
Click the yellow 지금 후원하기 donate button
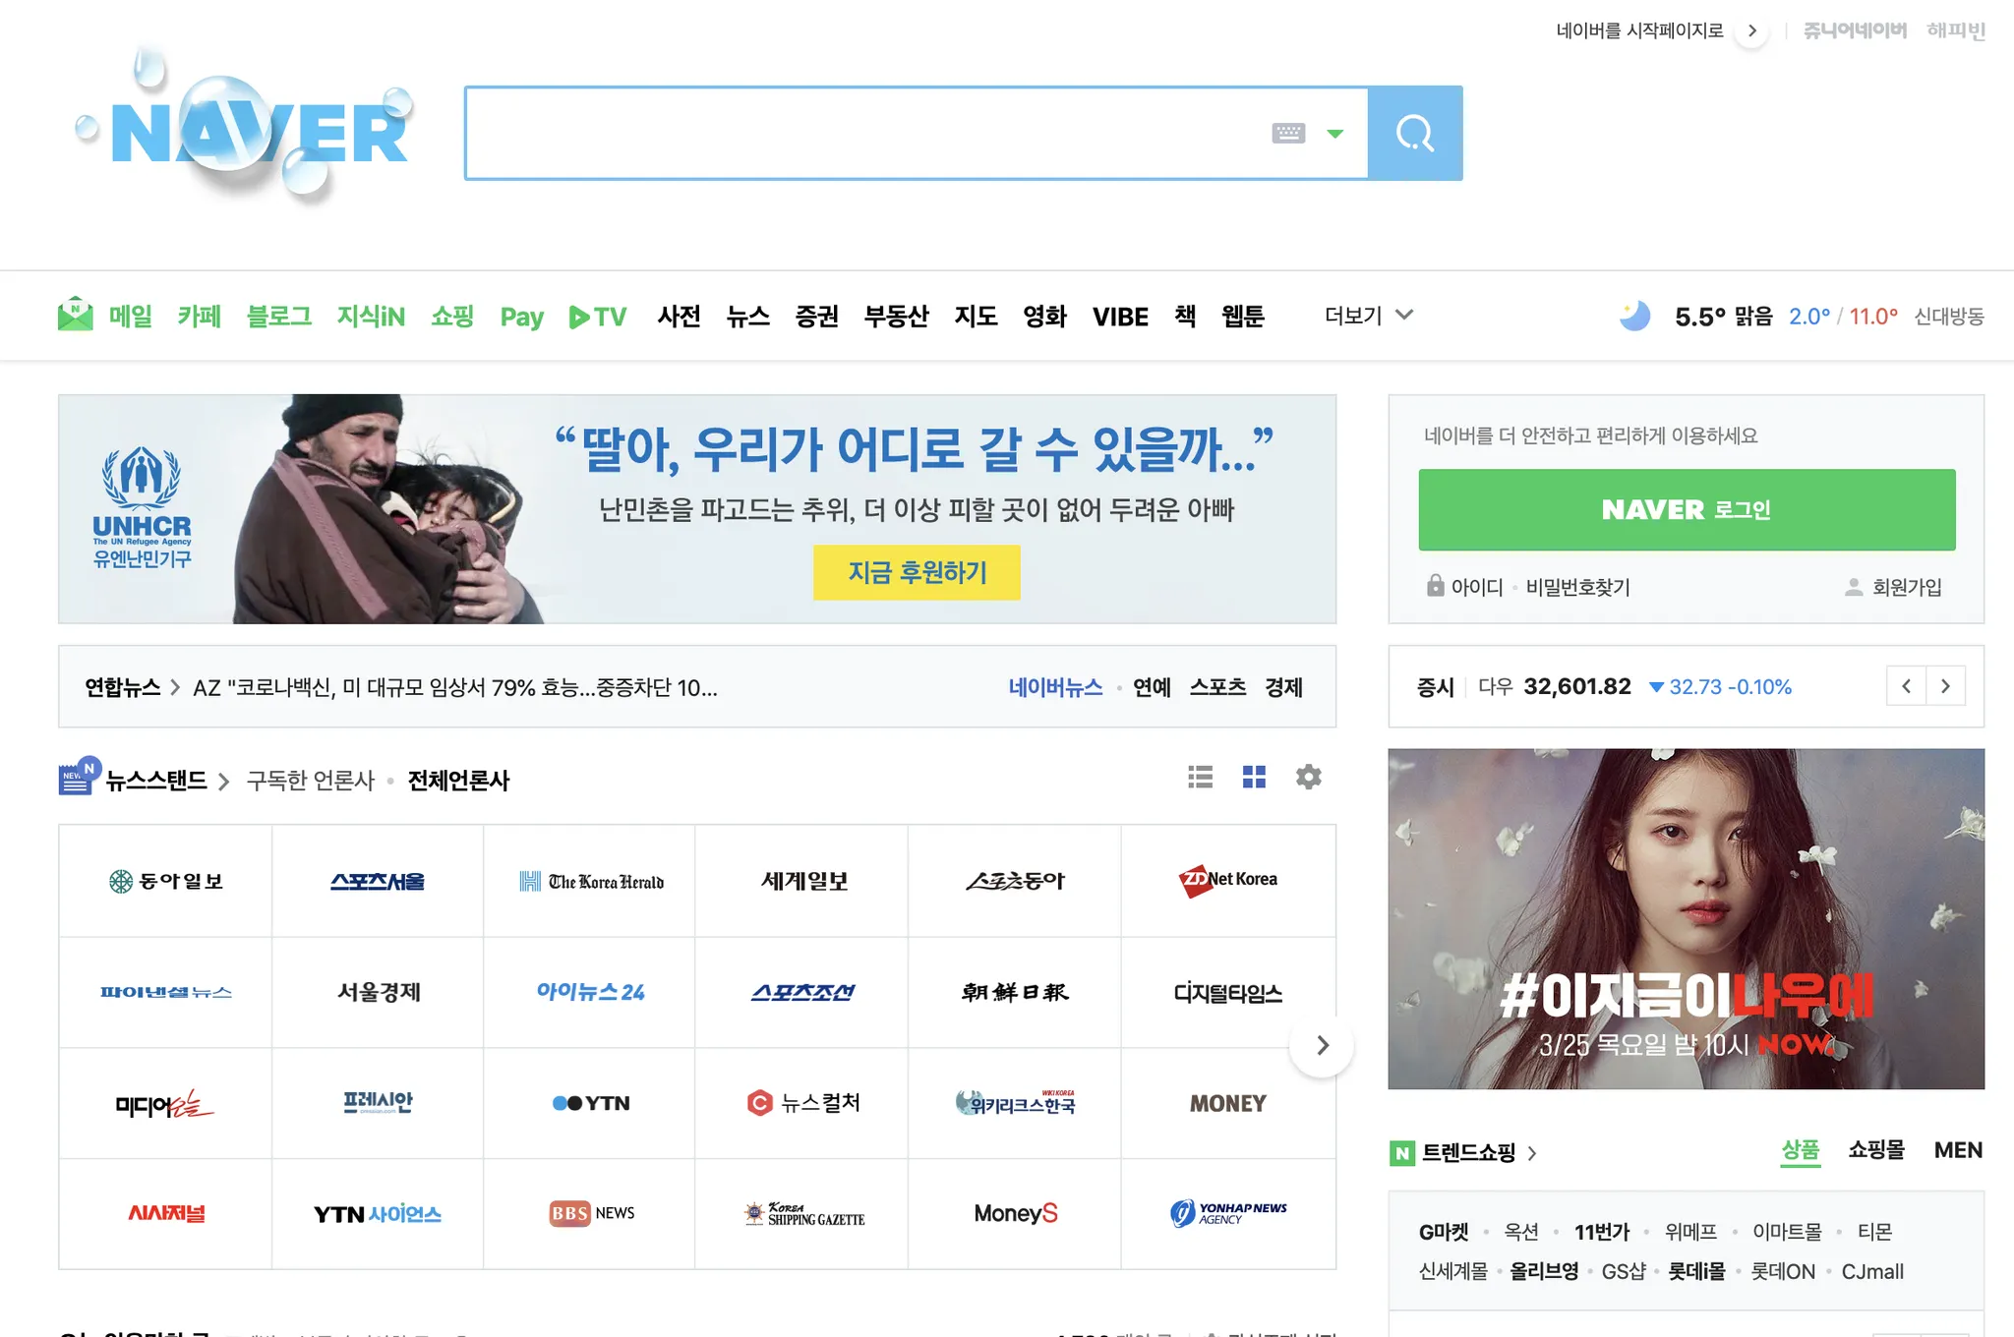pyautogui.click(x=917, y=572)
